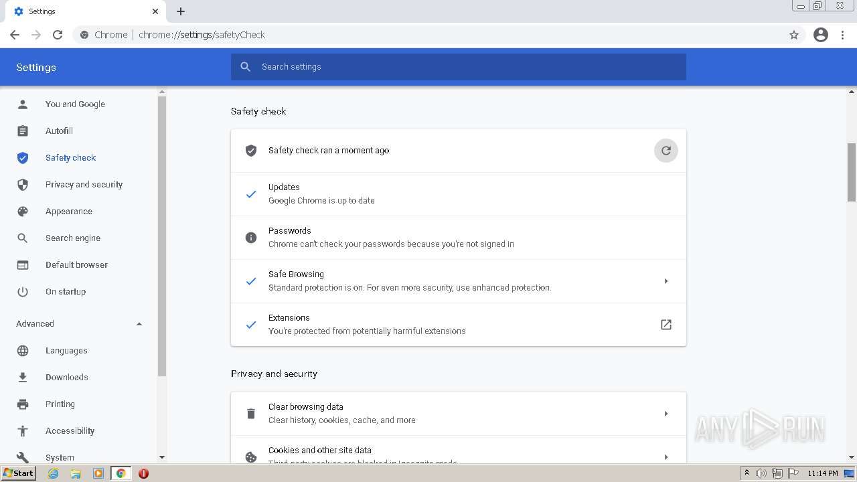Click the volume icon in system tray
Viewport: 857px width, 482px height.
(761, 473)
